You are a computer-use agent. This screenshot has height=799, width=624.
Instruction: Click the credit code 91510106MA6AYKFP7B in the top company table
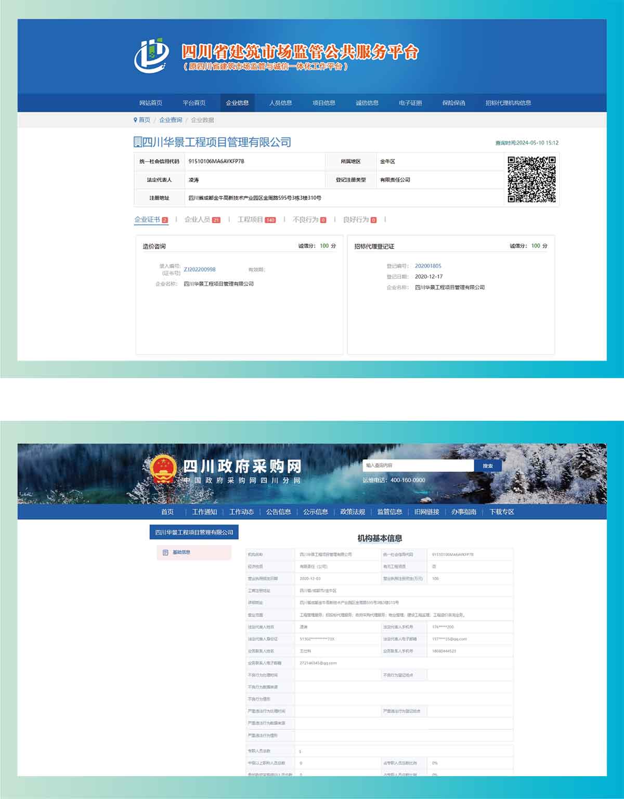tap(216, 161)
